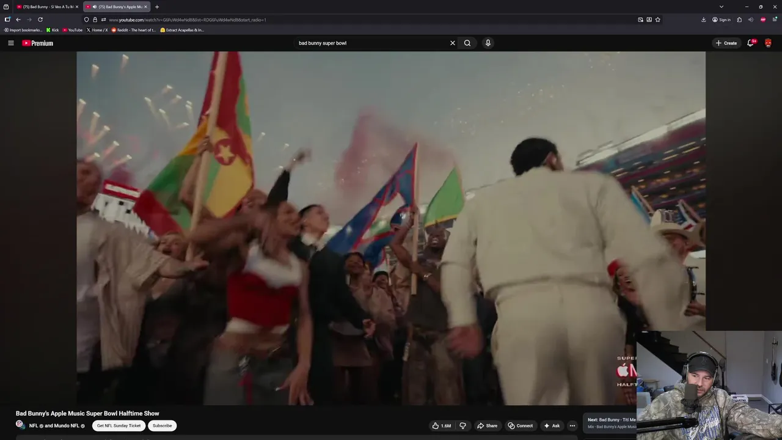Open the browser downloads panel

[x=703, y=20]
